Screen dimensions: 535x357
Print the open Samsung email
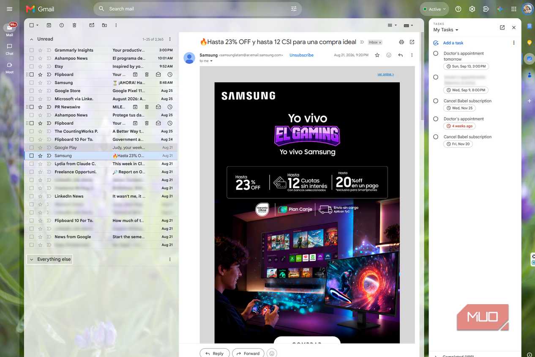click(401, 42)
